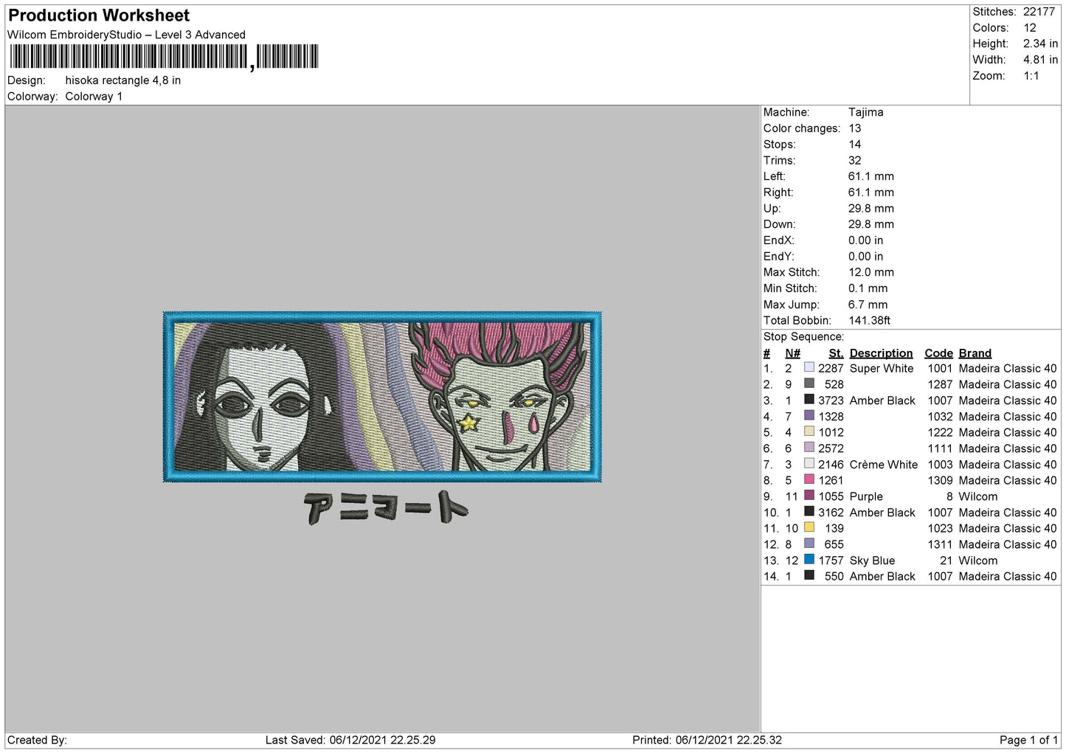Click the Stops value 14

click(855, 145)
